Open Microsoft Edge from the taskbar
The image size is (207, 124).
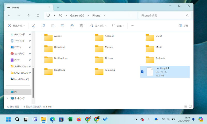pyautogui.click(x=53, y=119)
